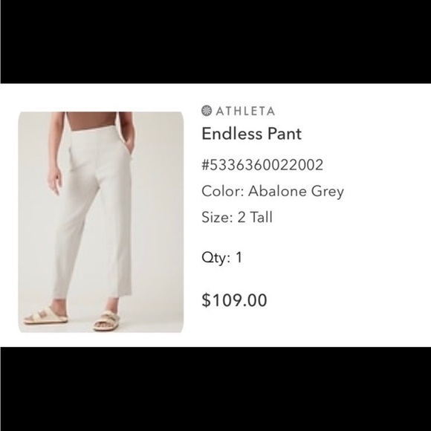Click the Qty label
This screenshot has width=431, height=431.
215,258
